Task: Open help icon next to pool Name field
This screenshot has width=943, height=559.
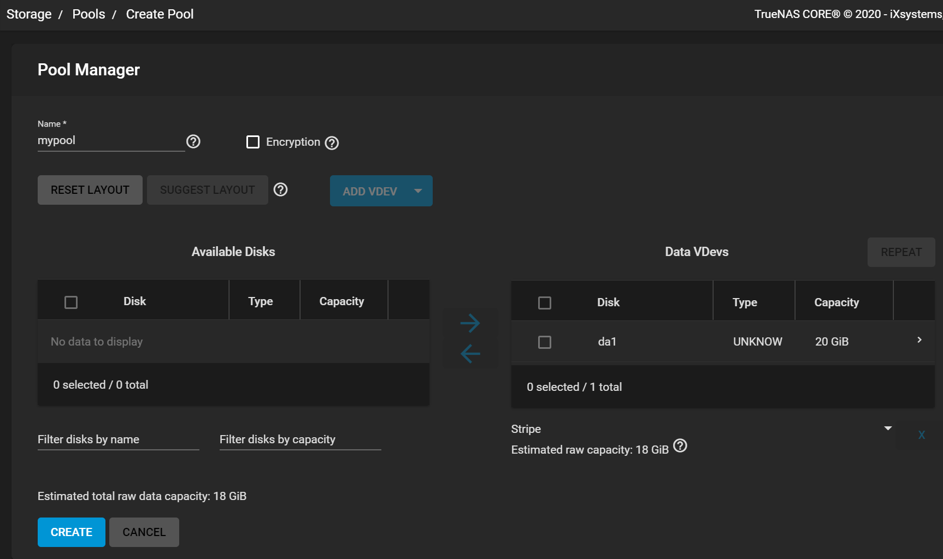Action: (193, 141)
